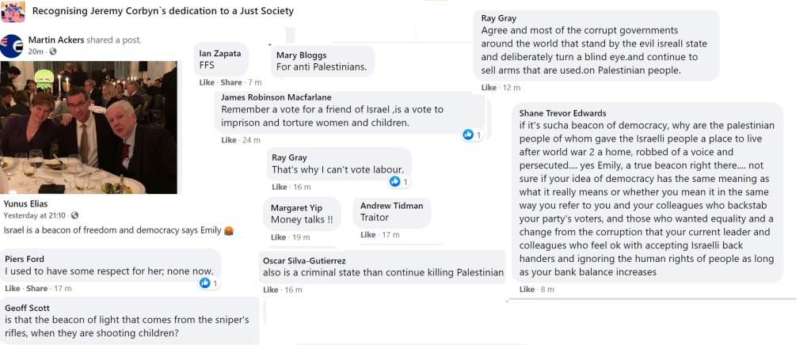Image resolution: width=811 pixels, height=345 pixels.
Task: Like Andrew Tidman's Traitor comment
Action: pos(367,235)
